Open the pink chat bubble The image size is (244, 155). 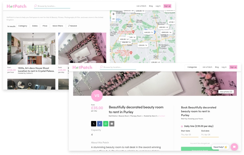(234, 147)
